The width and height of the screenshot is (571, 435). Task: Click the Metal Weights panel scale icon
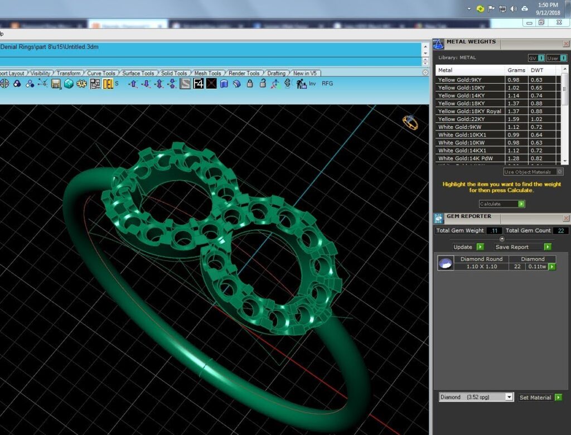click(438, 44)
